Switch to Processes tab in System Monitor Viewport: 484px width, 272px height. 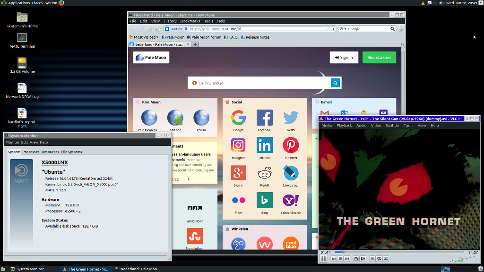31,152
